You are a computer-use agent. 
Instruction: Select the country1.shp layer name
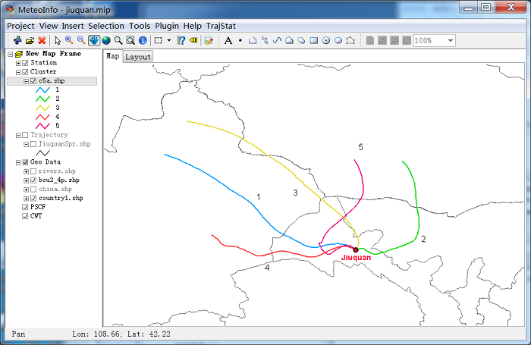61,198
